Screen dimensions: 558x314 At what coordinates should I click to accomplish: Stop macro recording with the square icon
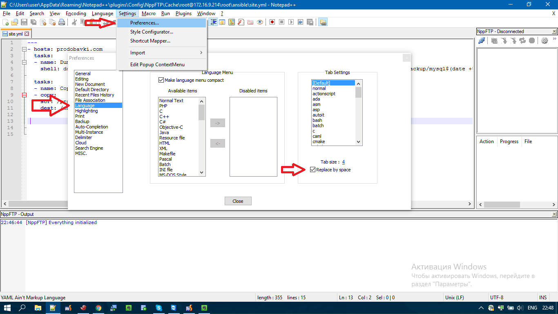pyautogui.click(x=282, y=22)
